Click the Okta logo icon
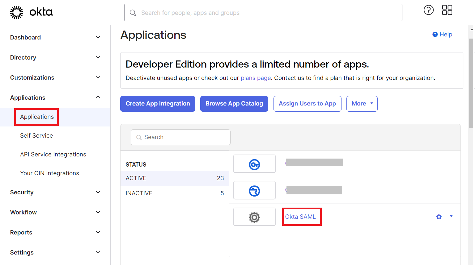Viewport: 475px width, 265px height. click(x=17, y=12)
